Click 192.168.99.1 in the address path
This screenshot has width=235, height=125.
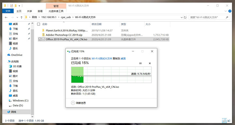49,17
